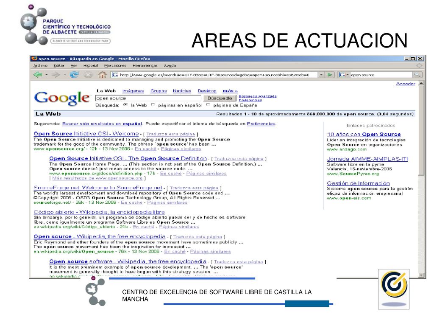Open the Ayuda menu
The image size is (434, 326).
coord(170,66)
